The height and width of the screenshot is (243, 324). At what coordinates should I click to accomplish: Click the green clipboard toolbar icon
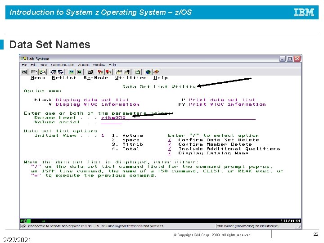(x=138, y=72)
